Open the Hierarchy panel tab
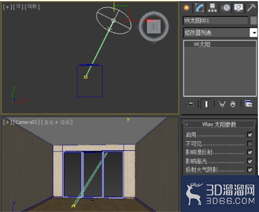Screen dimensions: 259x212 (212, 8)
